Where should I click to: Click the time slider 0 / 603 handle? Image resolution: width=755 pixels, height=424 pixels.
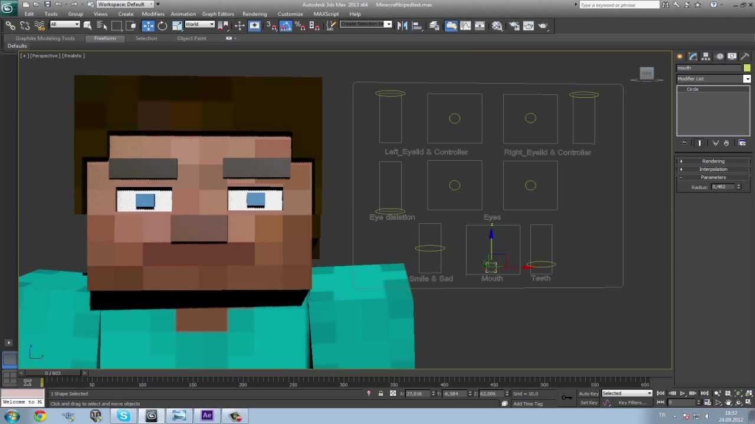click(x=53, y=373)
